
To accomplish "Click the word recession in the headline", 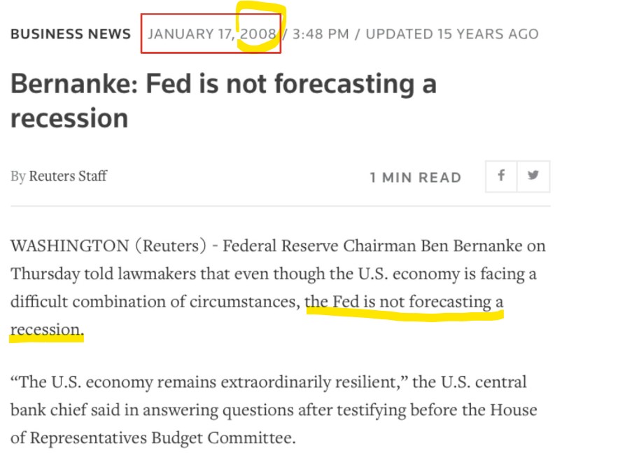I will pos(69,118).
